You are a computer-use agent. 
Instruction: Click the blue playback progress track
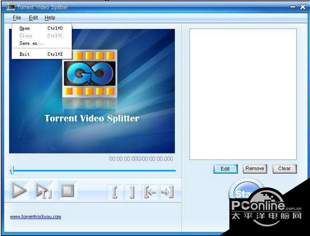pyautogui.click(x=94, y=170)
